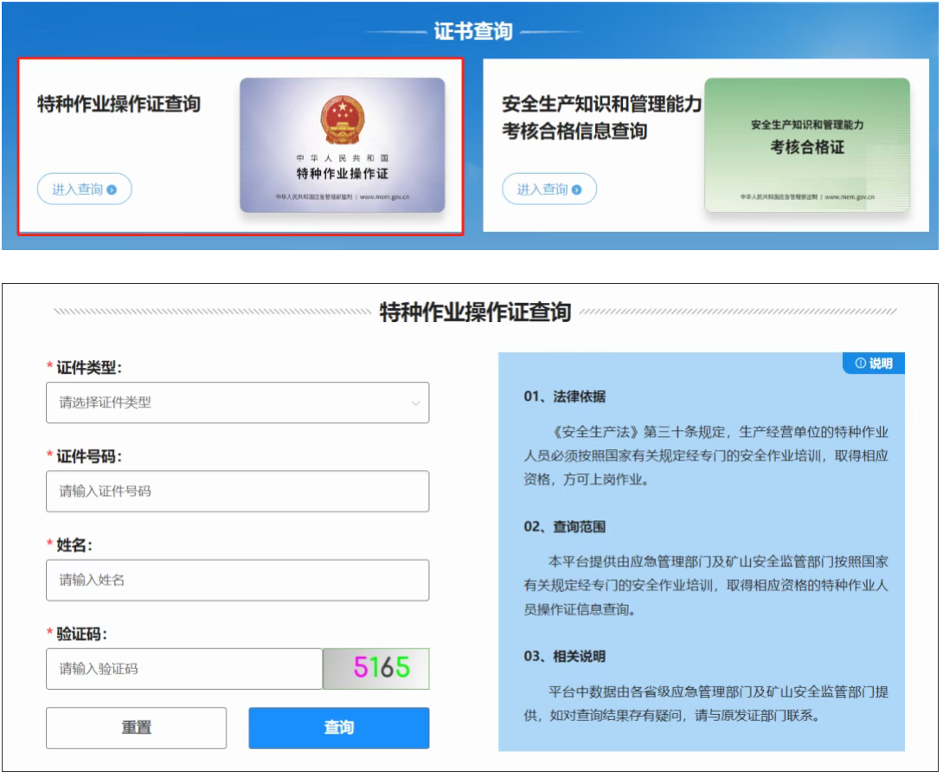Click the info icon beside 说明
This screenshot has width=943, height=779.
(860, 364)
